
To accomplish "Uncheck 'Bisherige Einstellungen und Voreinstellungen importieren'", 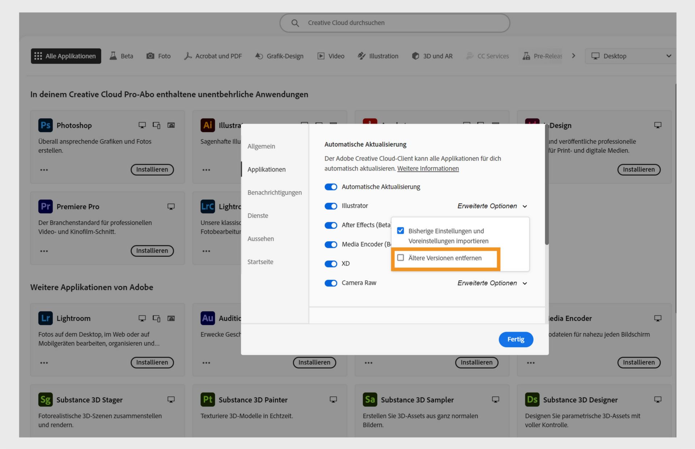I will click(x=401, y=231).
